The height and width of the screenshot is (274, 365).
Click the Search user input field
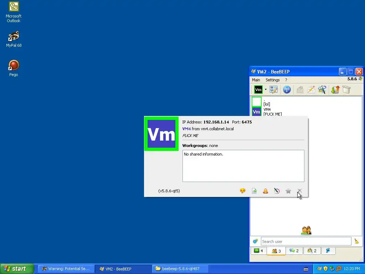pyautogui.click(x=306, y=242)
